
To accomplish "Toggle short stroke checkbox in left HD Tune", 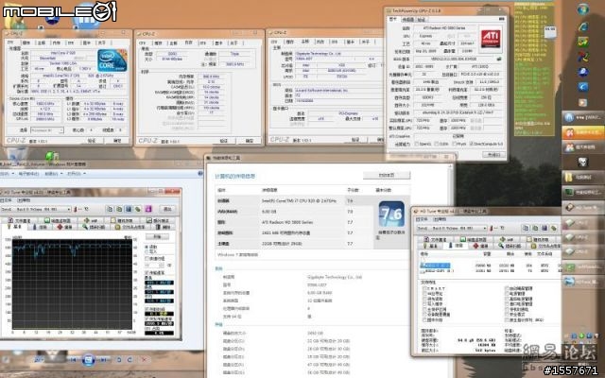I will tap(147, 258).
